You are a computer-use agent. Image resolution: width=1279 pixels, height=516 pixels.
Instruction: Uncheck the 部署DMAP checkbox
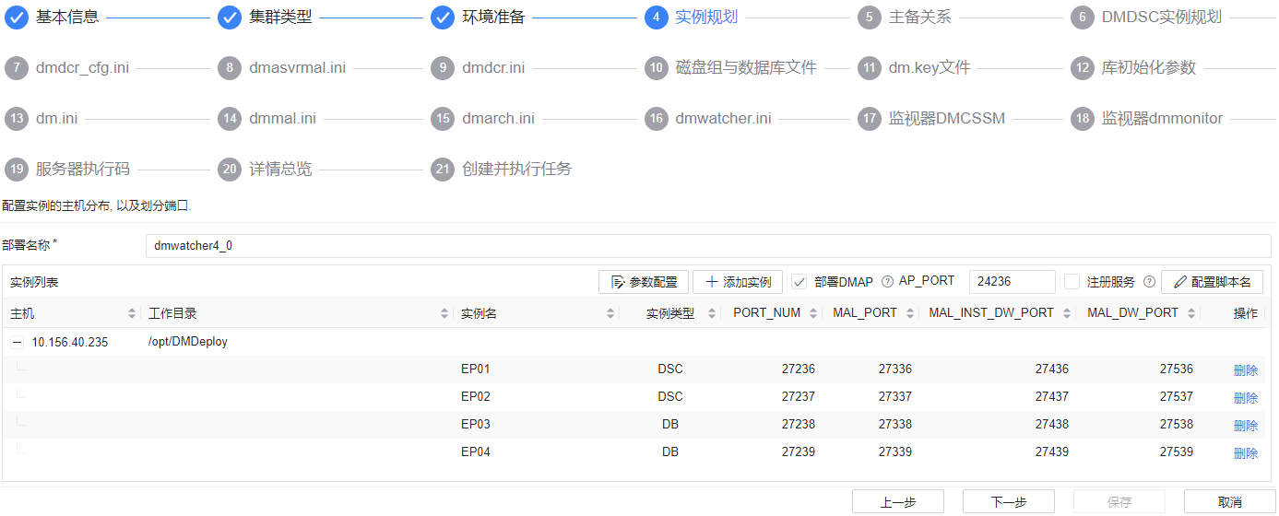pos(799,282)
